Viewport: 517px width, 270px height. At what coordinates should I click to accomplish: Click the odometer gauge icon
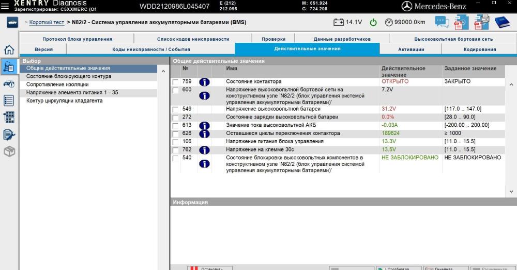[389, 22]
